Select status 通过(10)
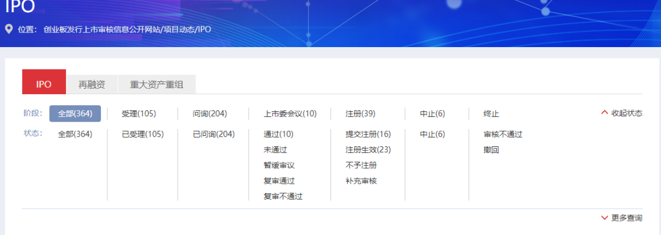The width and height of the screenshot is (661, 235). point(278,135)
